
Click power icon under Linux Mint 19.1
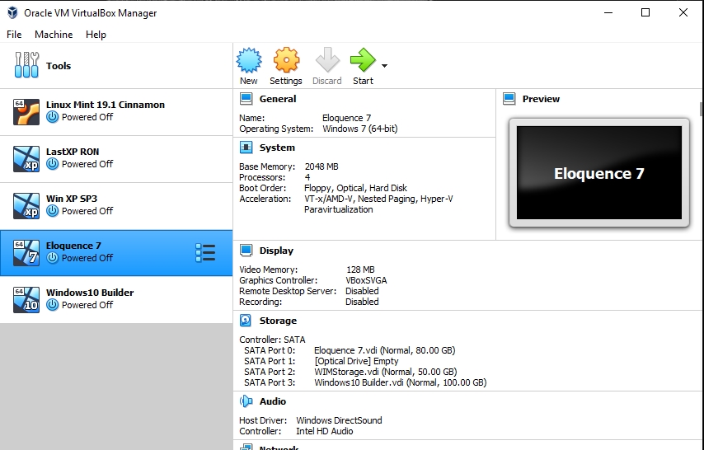53,117
